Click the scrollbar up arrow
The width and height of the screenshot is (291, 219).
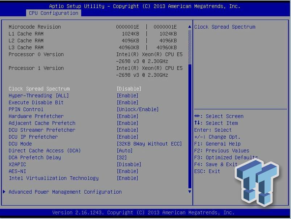pos(189,26)
